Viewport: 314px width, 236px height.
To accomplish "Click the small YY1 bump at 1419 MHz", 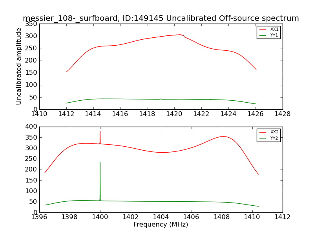I will coord(161,99).
